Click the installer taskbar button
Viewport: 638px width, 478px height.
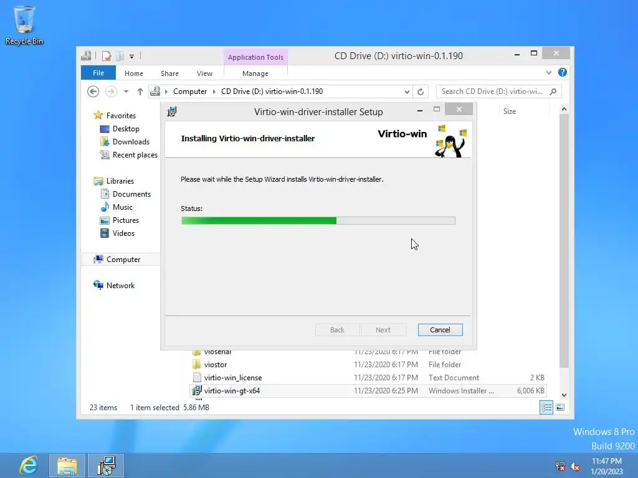click(106, 466)
